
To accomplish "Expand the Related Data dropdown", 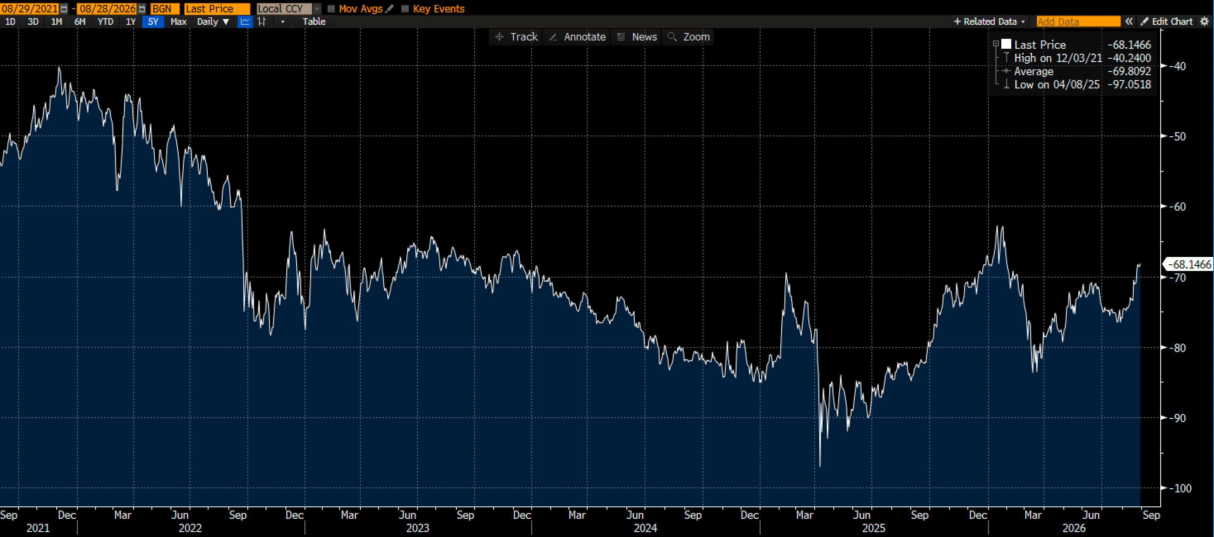I will point(989,21).
